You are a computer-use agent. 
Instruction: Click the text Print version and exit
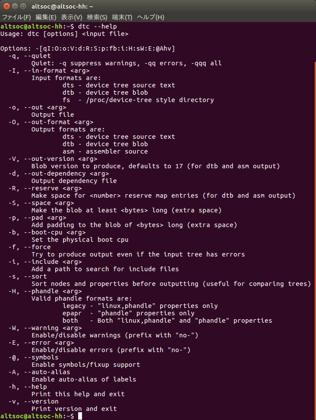74,409
